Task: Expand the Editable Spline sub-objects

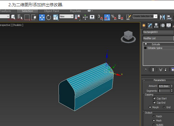Action: 145,48
